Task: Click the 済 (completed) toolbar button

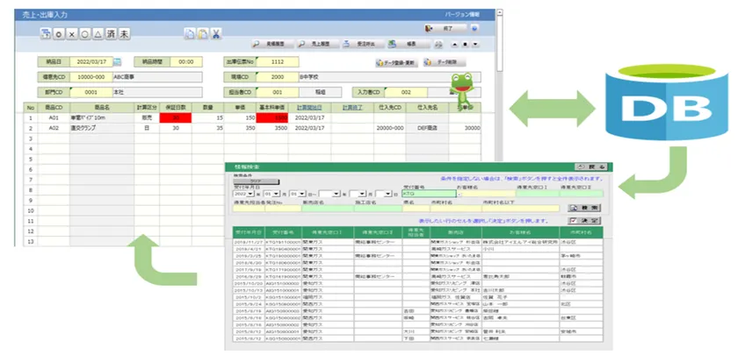Action: [111, 34]
